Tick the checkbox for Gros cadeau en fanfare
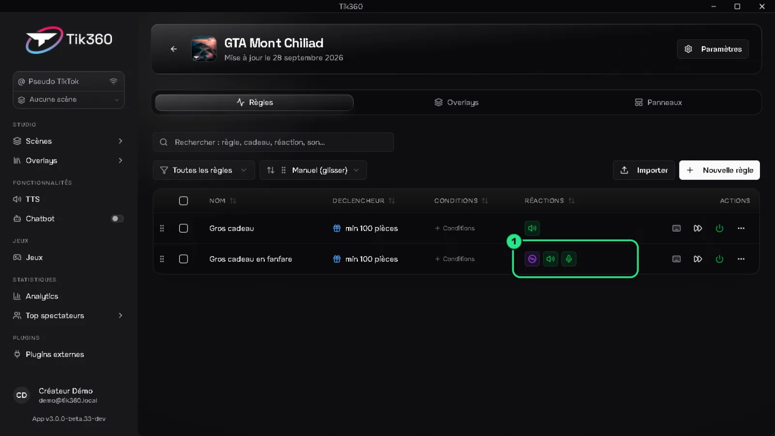Viewport: 775px width, 436px height. click(183, 259)
